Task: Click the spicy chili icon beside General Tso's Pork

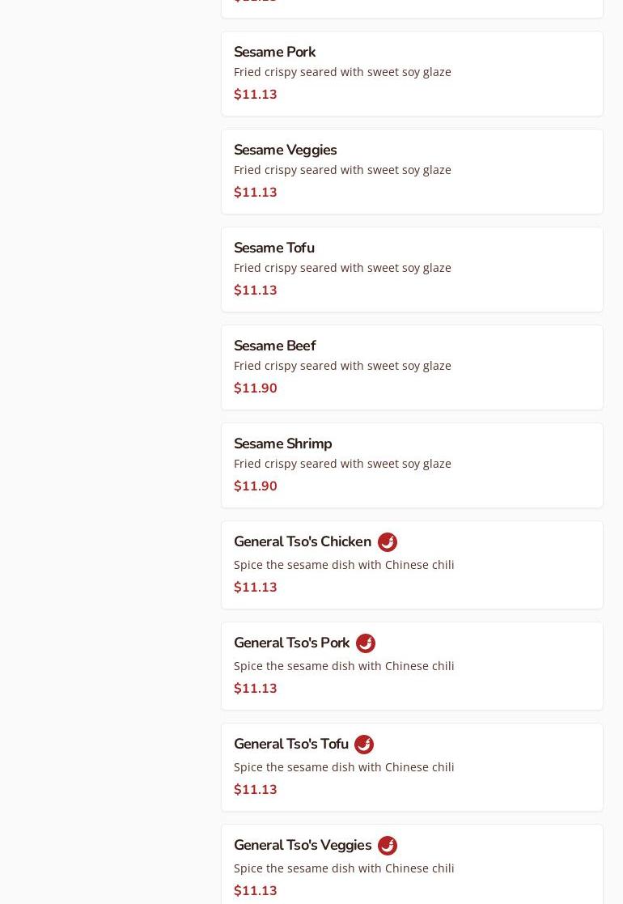Action: pos(366,643)
